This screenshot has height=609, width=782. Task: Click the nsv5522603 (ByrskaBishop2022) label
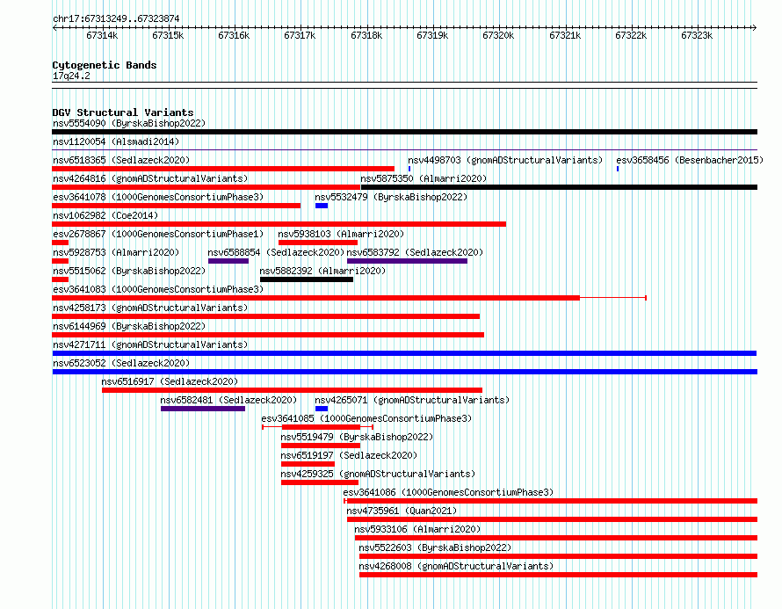[x=436, y=547]
